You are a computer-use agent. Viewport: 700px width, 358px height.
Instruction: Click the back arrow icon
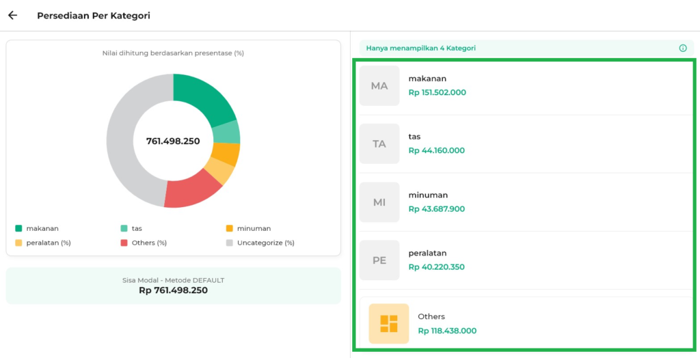point(12,15)
